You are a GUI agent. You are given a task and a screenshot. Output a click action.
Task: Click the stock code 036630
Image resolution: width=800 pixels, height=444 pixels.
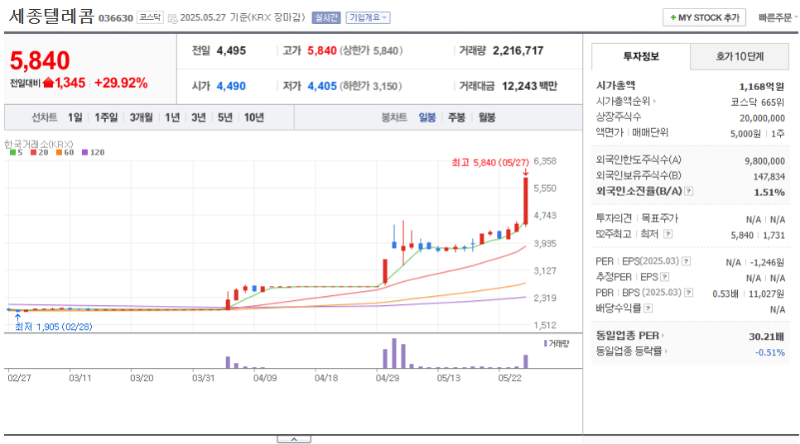pos(116,18)
